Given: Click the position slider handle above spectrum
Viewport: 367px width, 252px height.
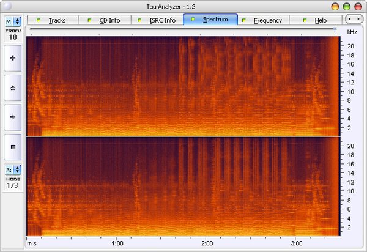Looking at the screenshot, I should pos(335,29).
